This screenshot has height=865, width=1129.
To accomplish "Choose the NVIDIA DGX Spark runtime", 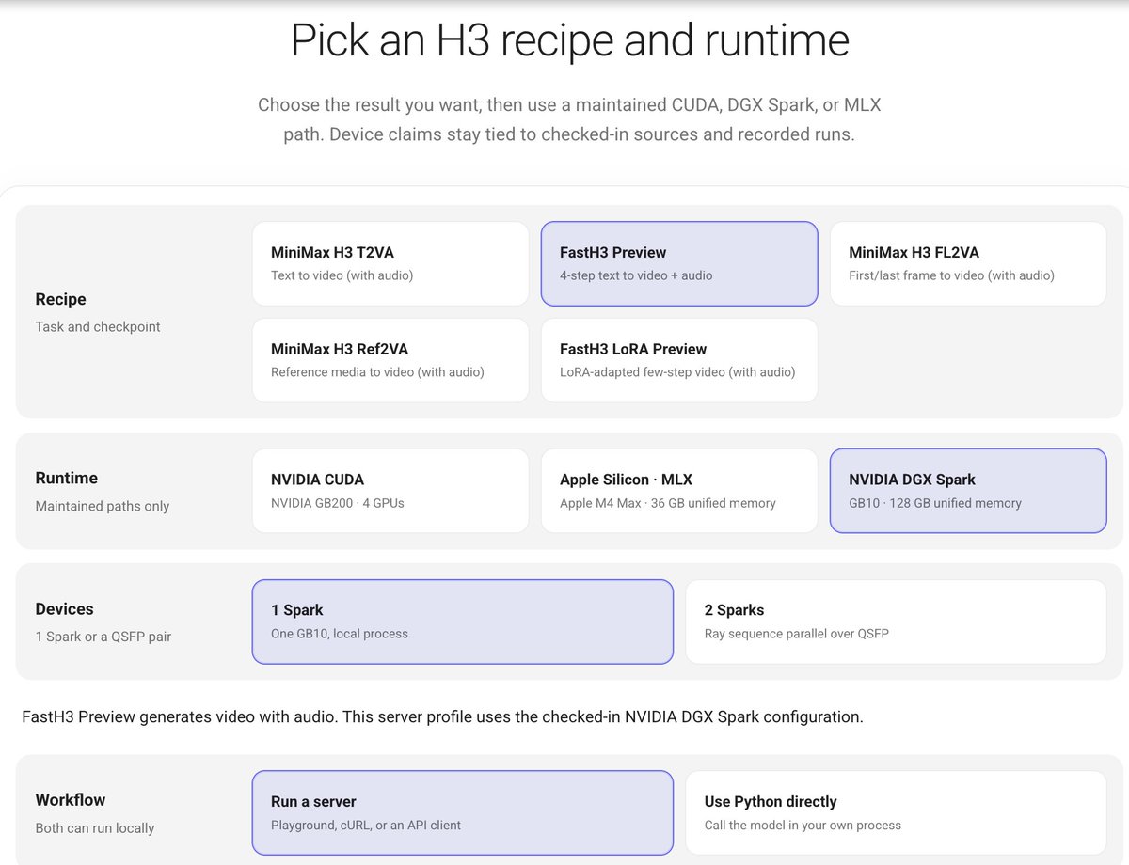I will pyautogui.click(x=968, y=491).
